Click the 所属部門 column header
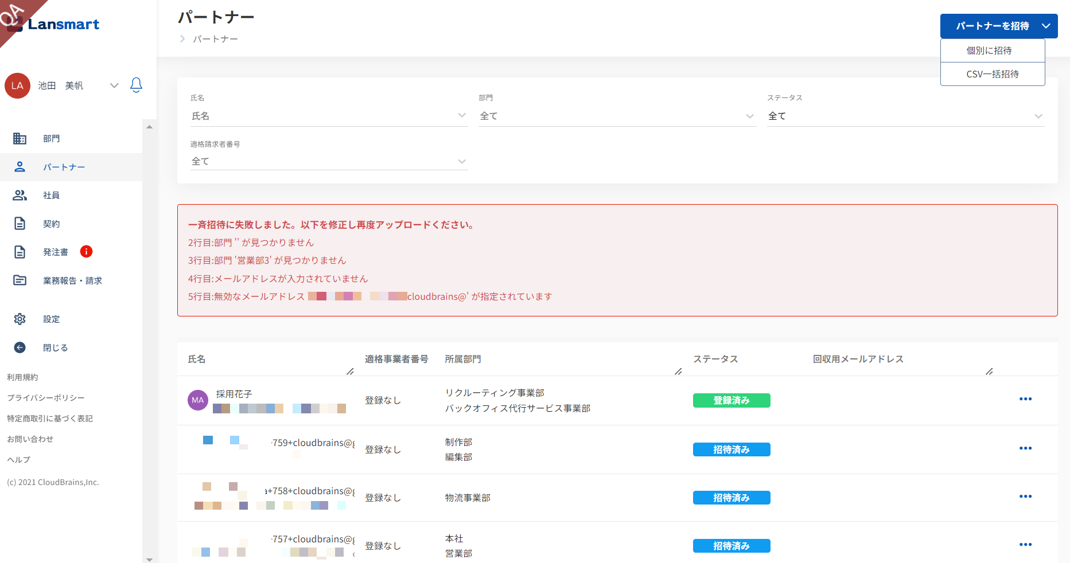The height and width of the screenshot is (563, 1070). coord(463,359)
